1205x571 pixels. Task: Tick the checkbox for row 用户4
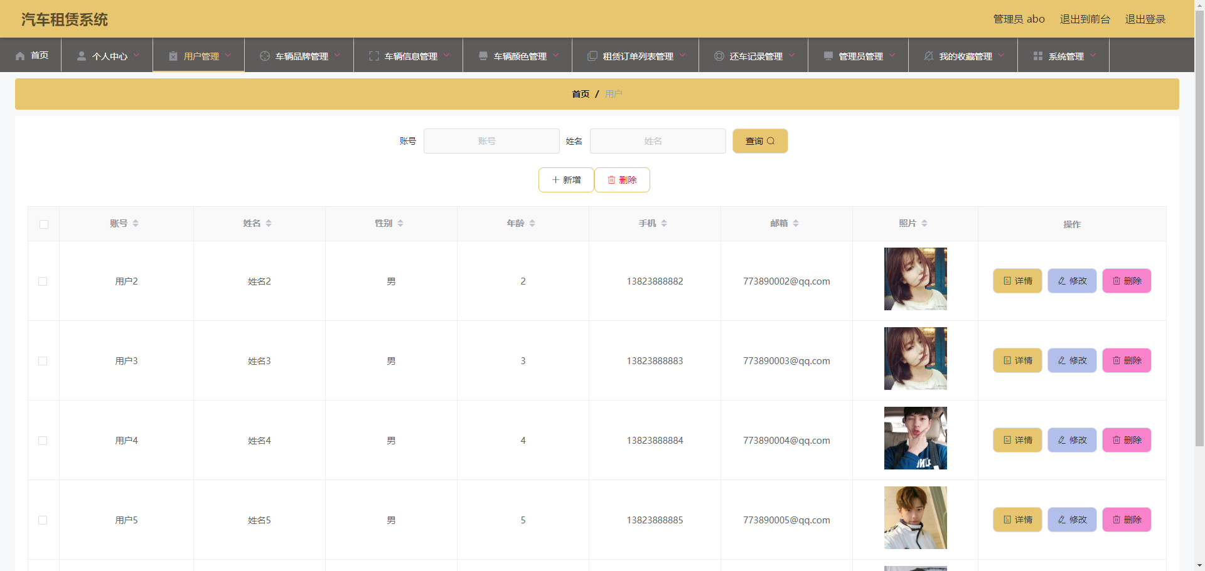(43, 441)
